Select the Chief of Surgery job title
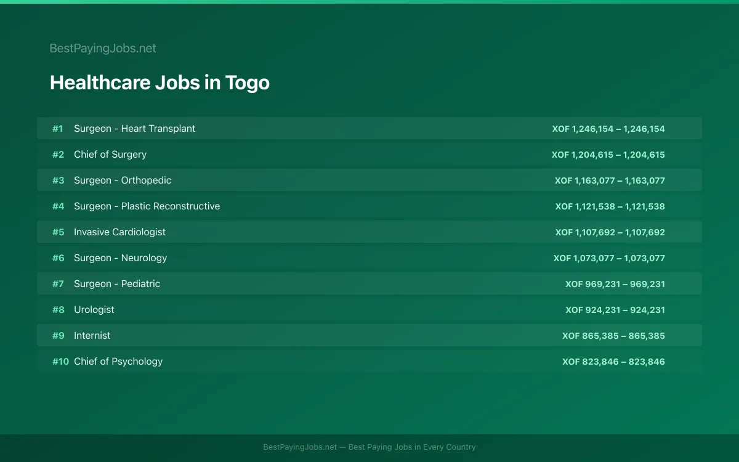The width and height of the screenshot is (739, 462). pyautogui.click(x=110, y=154)
